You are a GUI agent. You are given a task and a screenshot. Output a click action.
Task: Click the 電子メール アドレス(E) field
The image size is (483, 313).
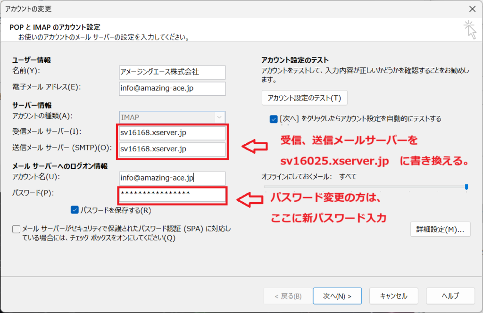pyautogui.click(x=172, y=88)
